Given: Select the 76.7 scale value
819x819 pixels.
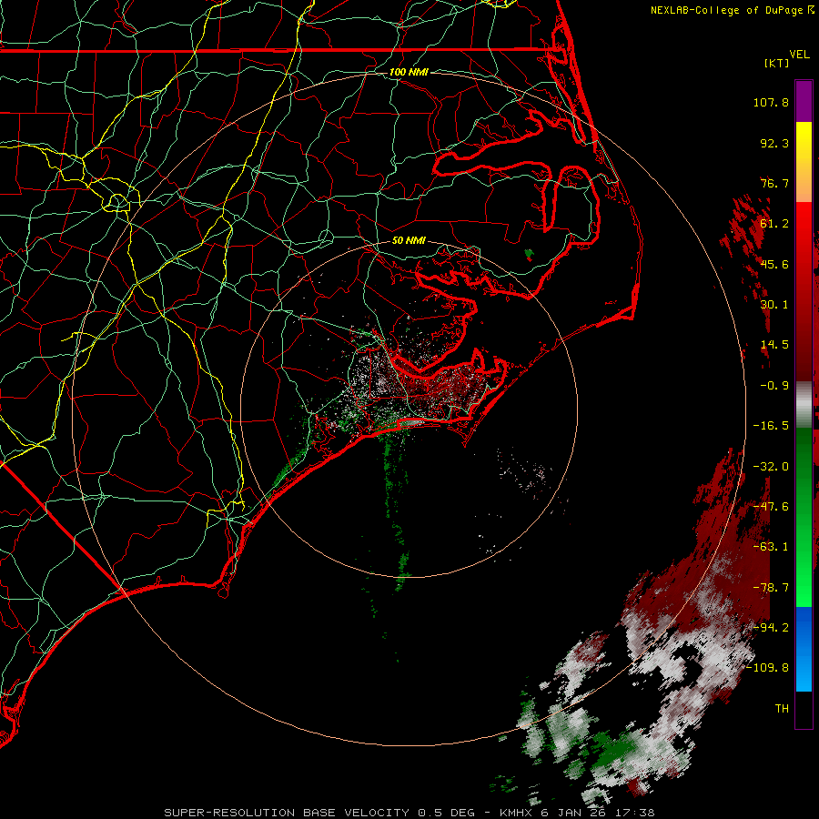Looking at the screenshot, I should [774, 183].
